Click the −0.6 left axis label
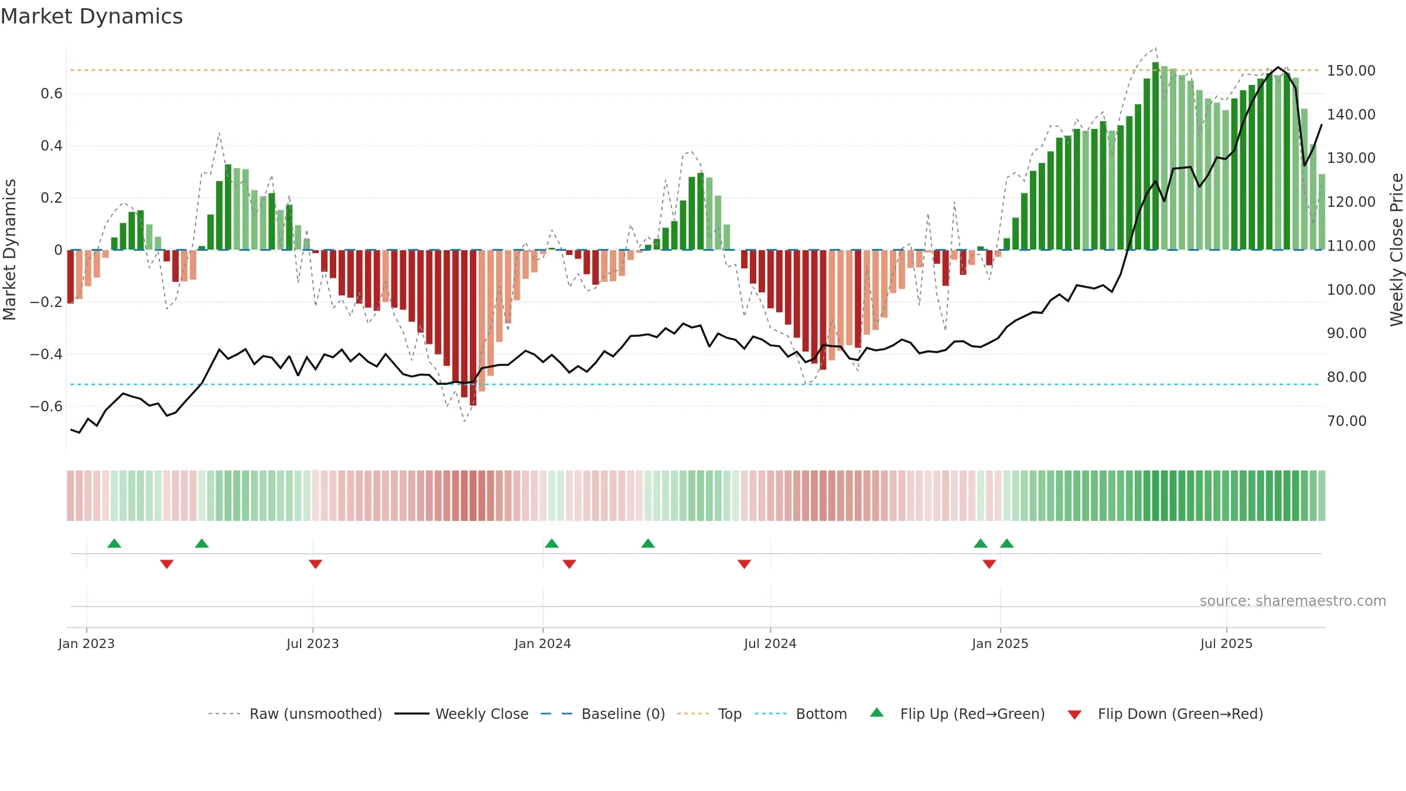 (x=46, y=406)
